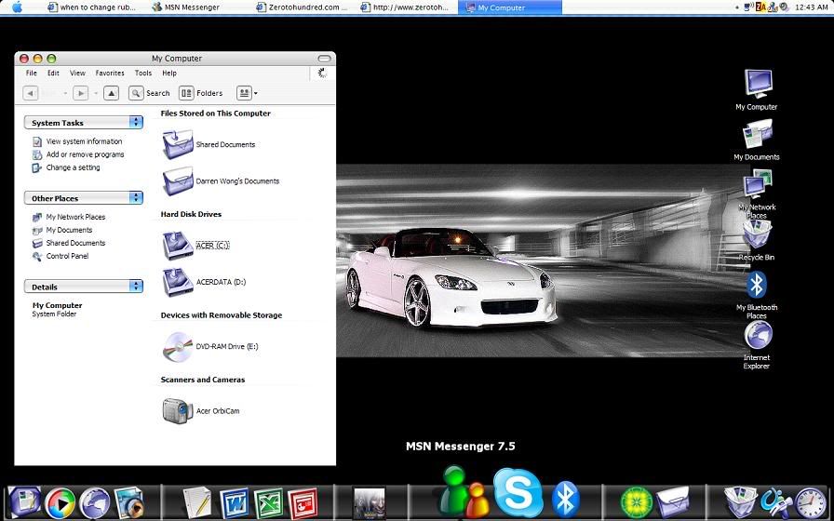The width and height of the screenshot is (834, 521).
Task: Collapse the Other Places panel
Action: pos(136,197)
